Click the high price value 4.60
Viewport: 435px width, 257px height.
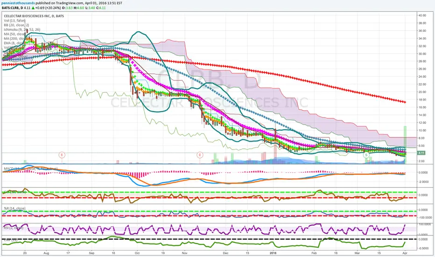80,8
